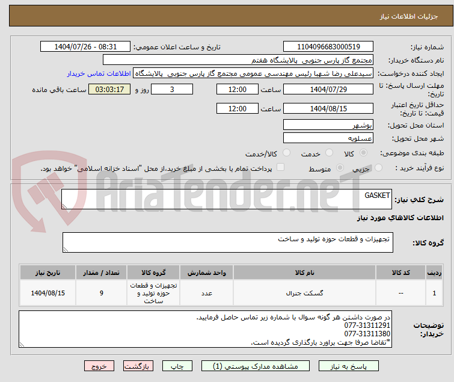Click the 'پاسخ به نیاز' button

coord(348,366)
